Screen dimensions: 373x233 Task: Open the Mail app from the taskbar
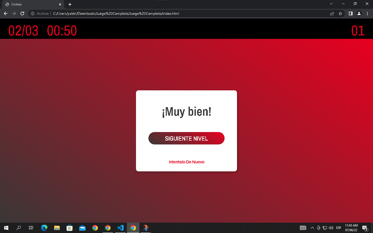coord(82,228)
